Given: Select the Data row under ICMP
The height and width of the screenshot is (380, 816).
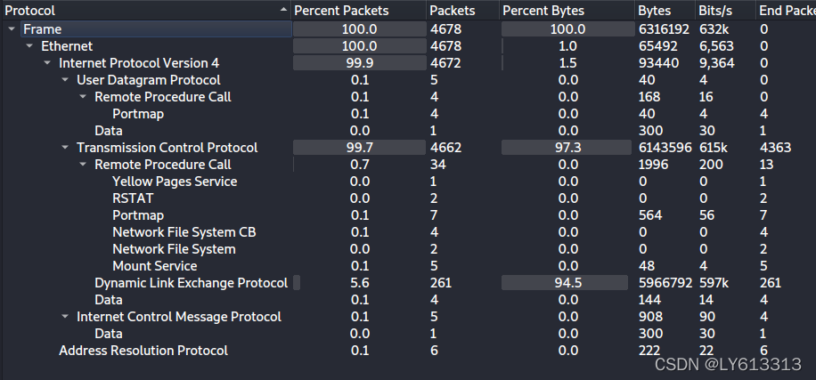Looking at the screenshot, I should 408,334.
